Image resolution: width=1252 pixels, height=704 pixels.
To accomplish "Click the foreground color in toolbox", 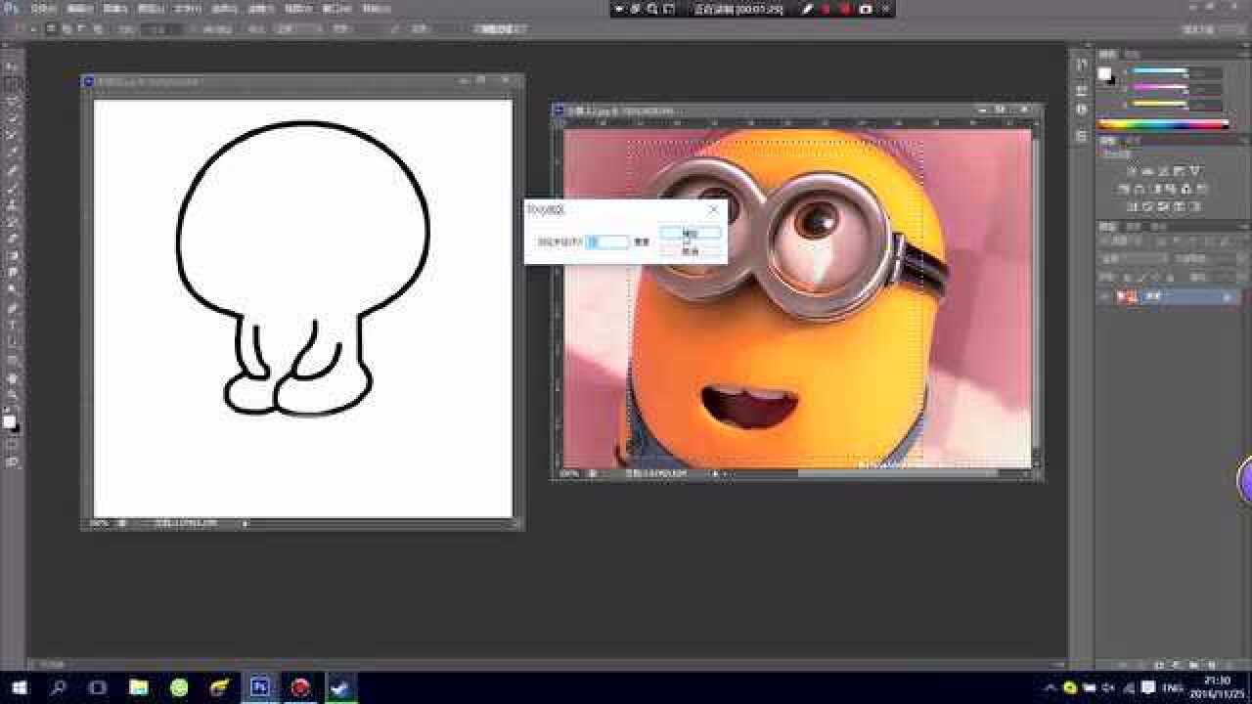I will 9,421.
